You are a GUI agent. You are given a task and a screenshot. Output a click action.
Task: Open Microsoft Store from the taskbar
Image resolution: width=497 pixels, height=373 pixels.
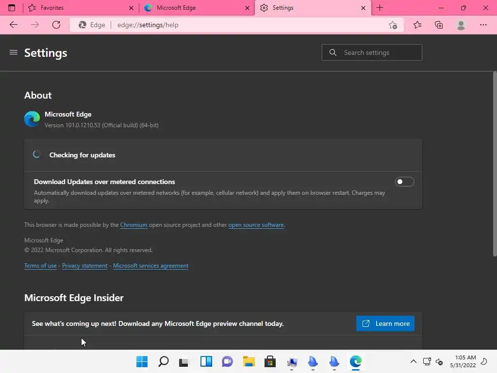tap(270, 361)
